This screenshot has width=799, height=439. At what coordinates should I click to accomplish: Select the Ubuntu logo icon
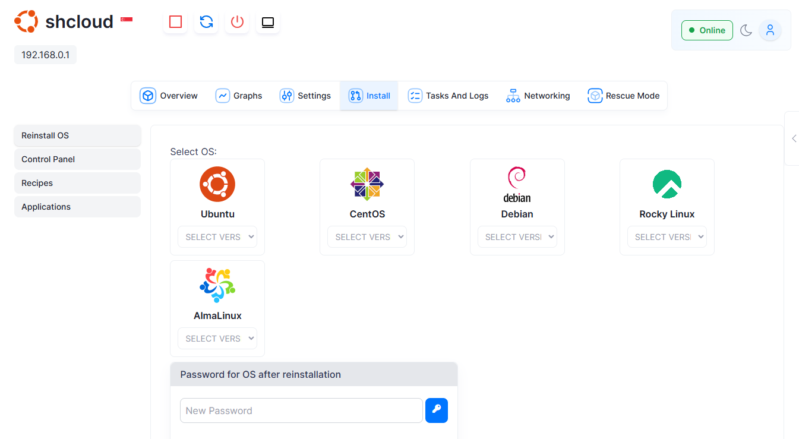(217, 184)
